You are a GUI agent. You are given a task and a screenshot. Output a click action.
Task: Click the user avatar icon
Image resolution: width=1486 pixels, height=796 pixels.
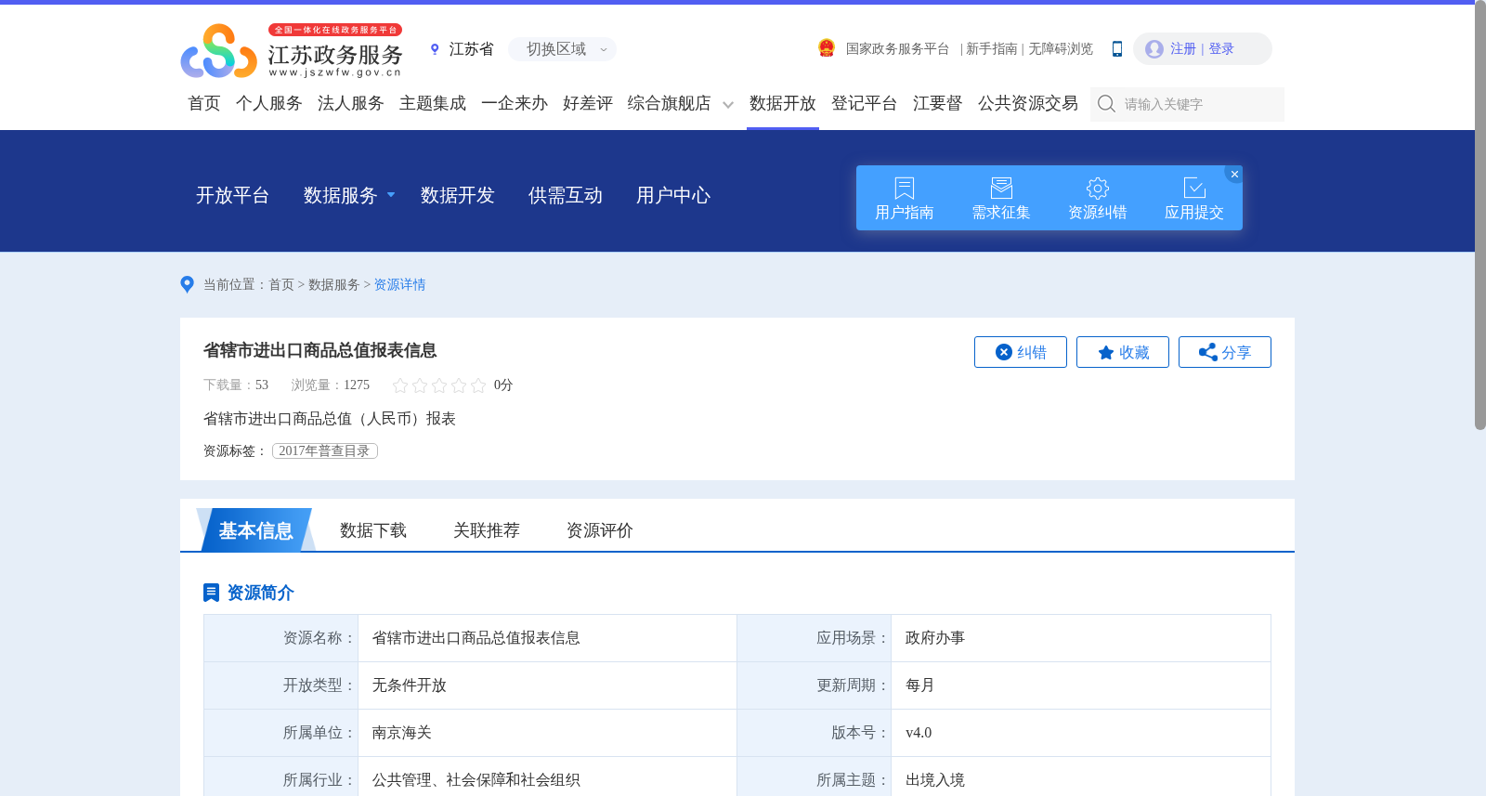pos(1154,49)
